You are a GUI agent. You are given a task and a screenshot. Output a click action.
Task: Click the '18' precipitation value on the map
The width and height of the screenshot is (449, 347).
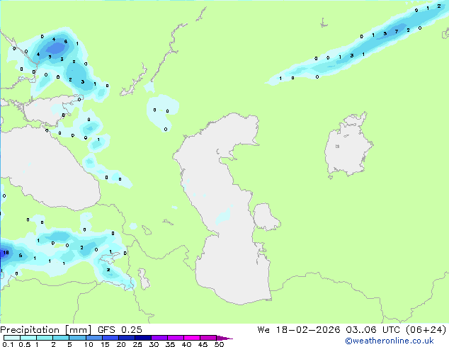6,253
